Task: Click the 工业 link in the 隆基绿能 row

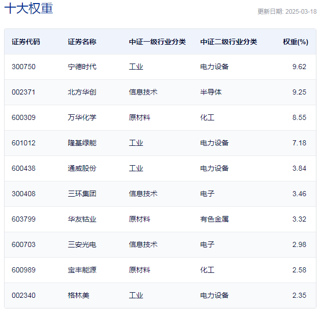Action: point(136,143)
